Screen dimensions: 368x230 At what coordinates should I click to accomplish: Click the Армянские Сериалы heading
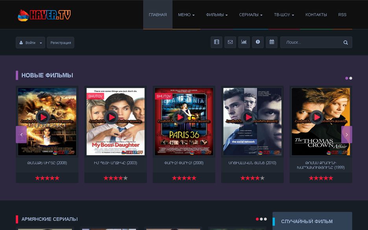(x=50, y=219)
